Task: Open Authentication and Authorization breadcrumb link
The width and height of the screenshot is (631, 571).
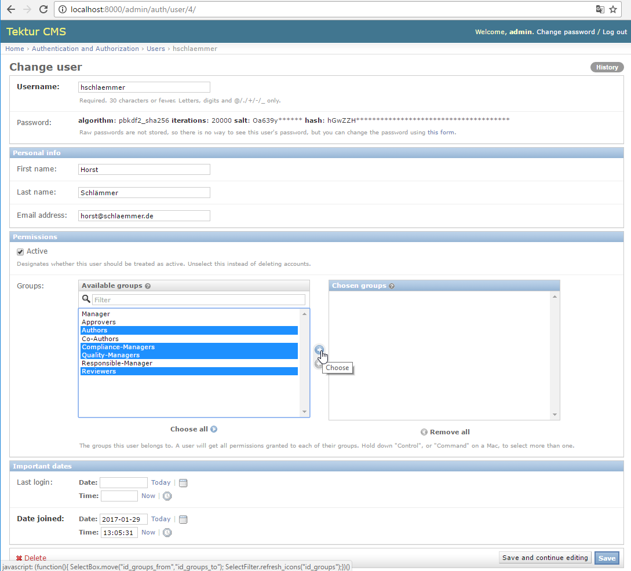Action: pyautogui.click(x=85, y=49)
